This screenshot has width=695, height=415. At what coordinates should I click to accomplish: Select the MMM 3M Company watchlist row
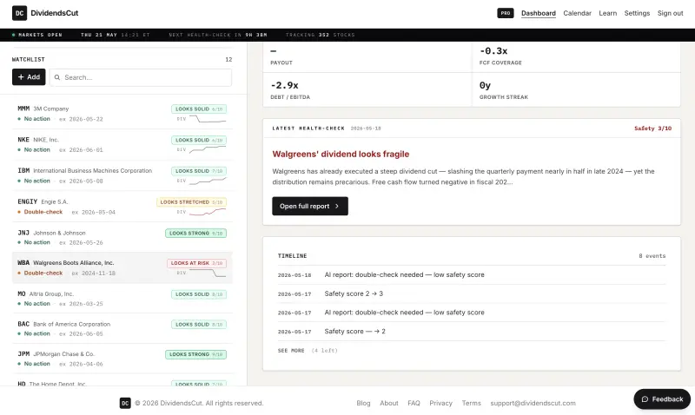tap(122, 114)
